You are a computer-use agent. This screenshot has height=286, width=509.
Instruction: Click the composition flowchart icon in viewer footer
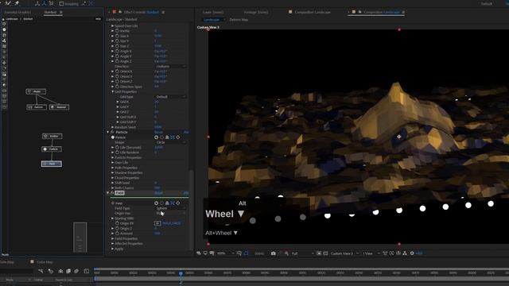(405, 253)
